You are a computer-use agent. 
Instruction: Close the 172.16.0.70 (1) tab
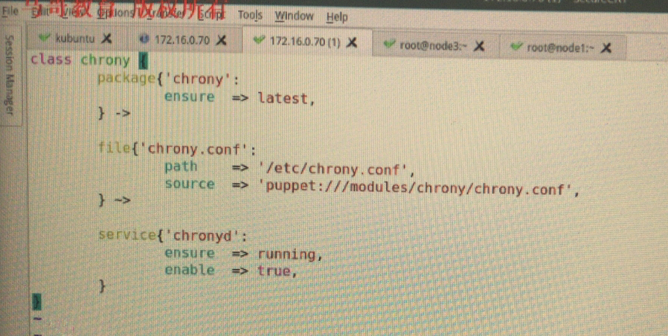[351, 42]
